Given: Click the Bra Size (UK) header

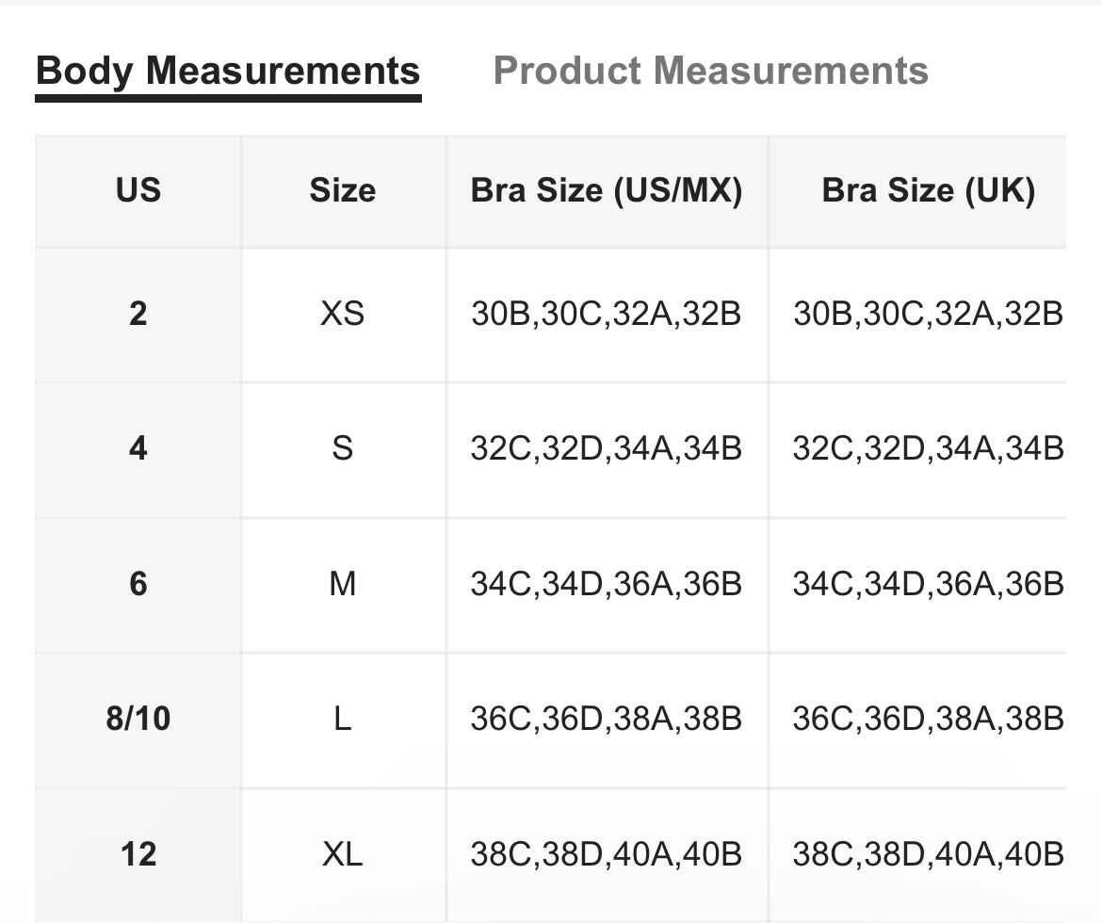Looking at the screenshot, I should click(928, 191).
